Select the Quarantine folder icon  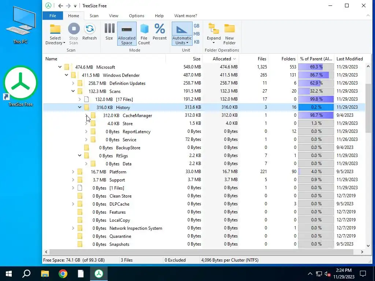[80, 236]
